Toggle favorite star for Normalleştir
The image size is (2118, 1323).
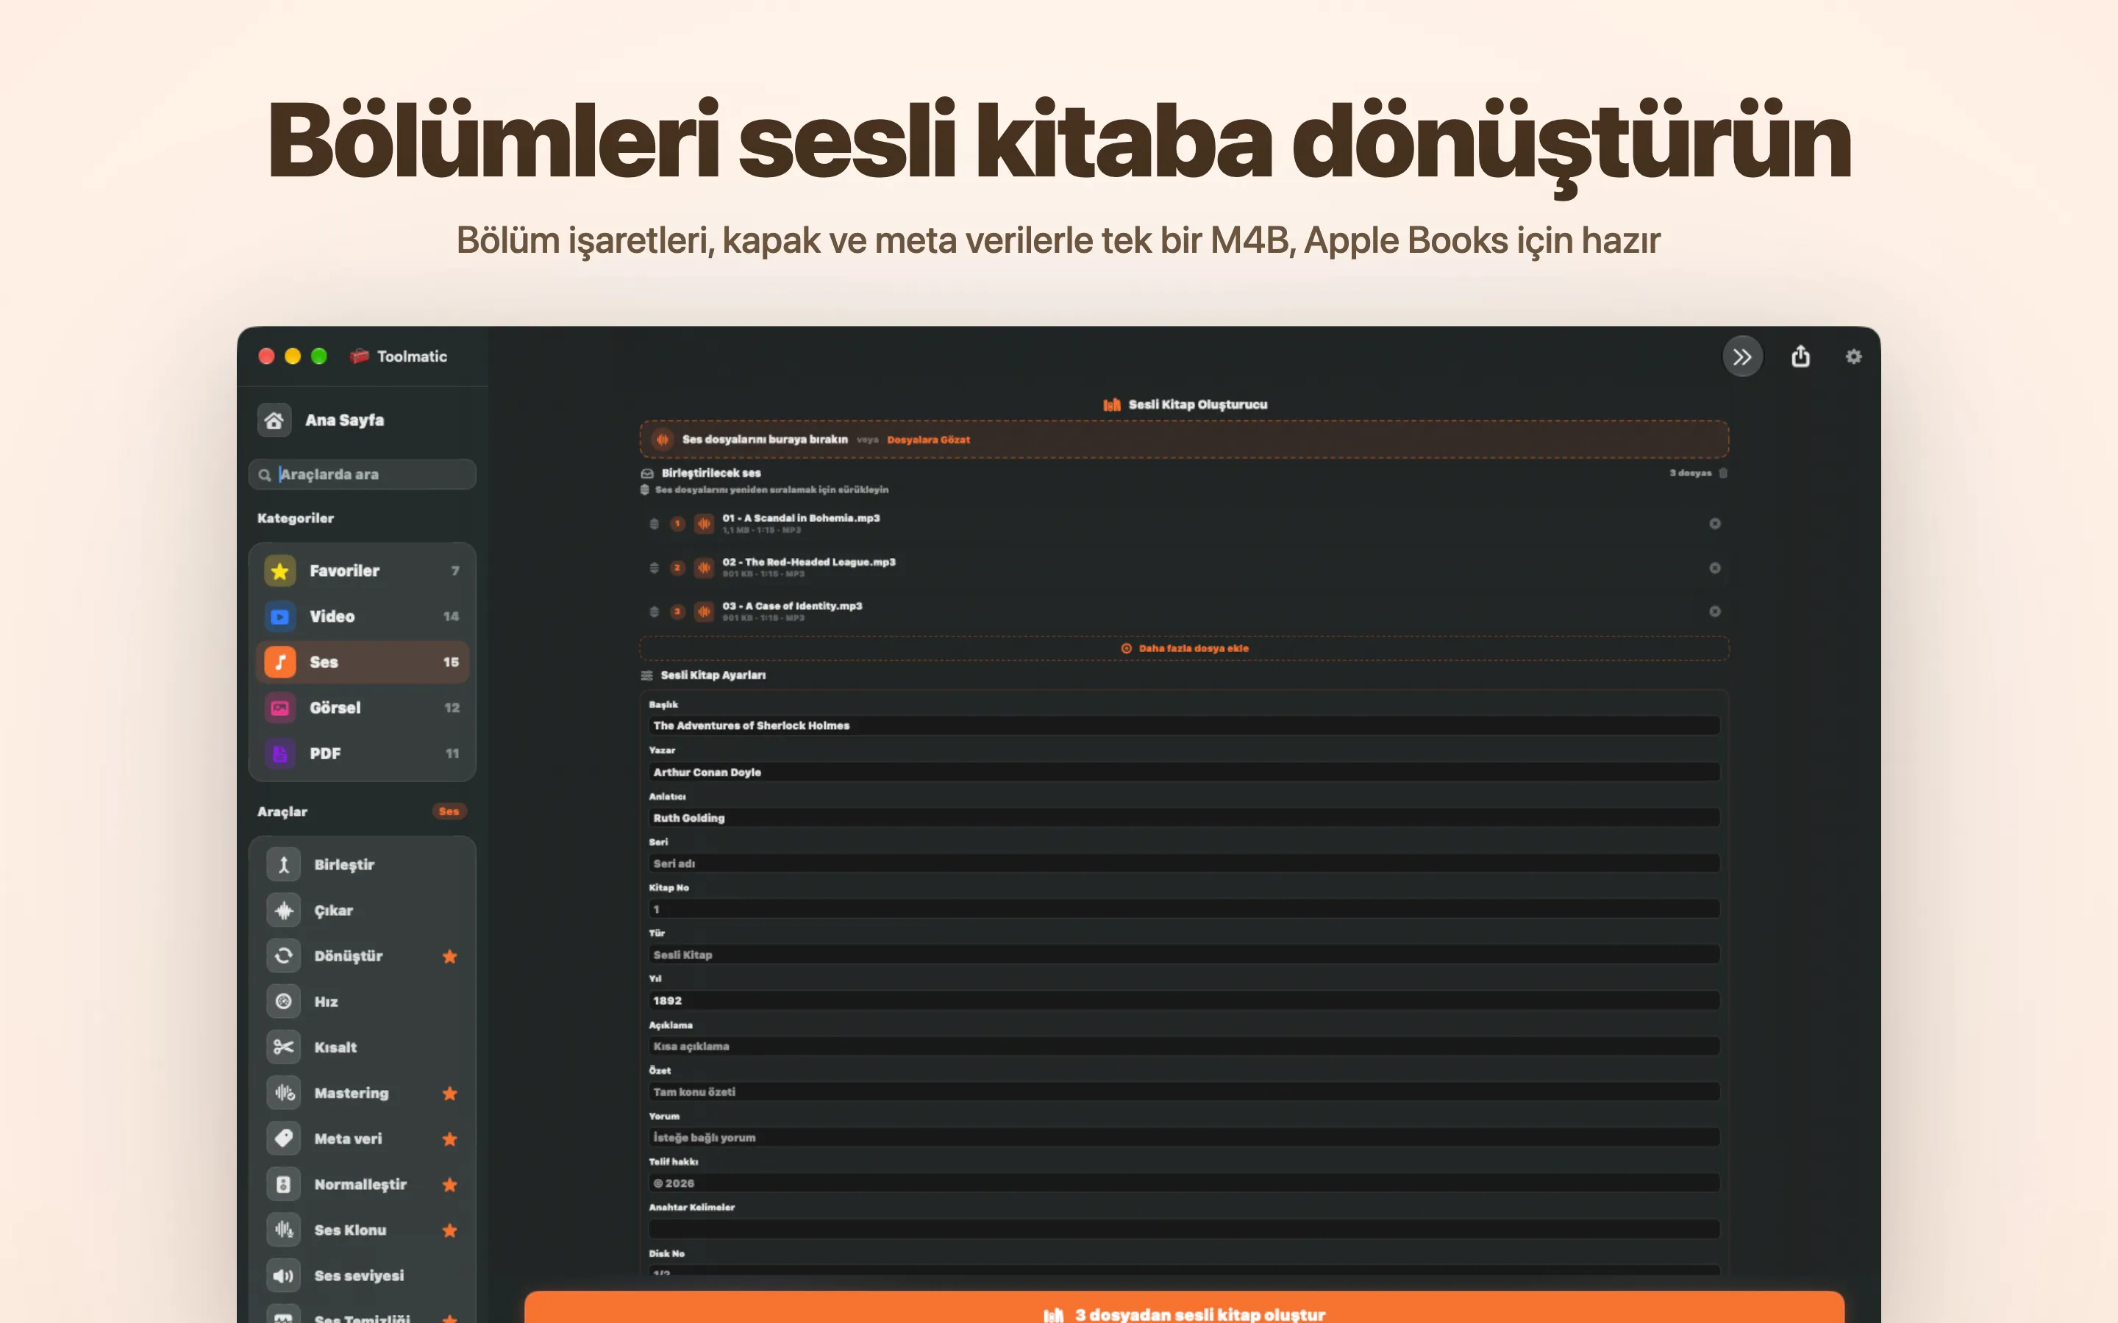click(x=450, y=1184)
